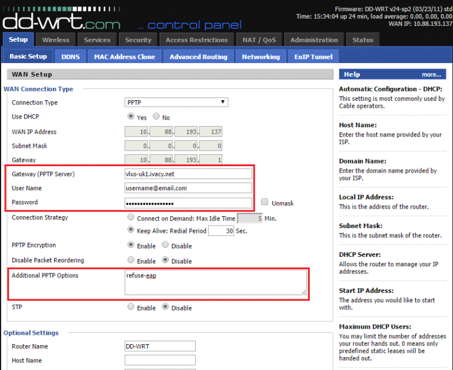
Task: Focus the User Name input field
Action: [188, 188]
